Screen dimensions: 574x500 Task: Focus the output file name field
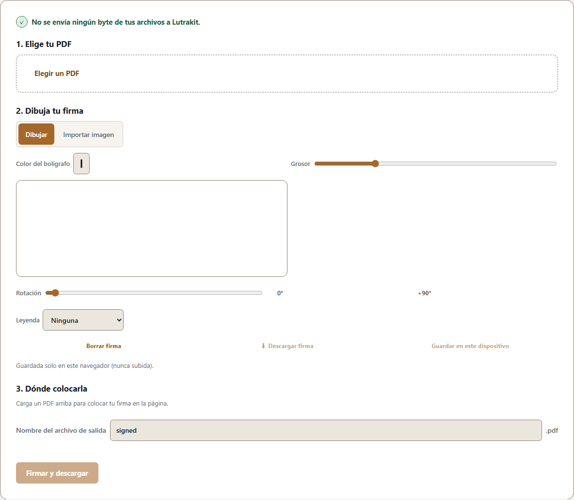[x=326, y=430]
